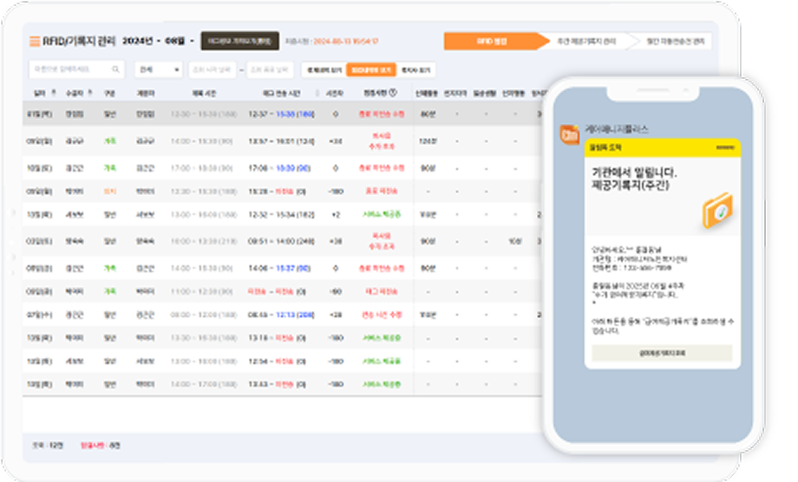798x482 pixels.
Task: Expand the 전체 filter dropdown
Action: (158, 69)
